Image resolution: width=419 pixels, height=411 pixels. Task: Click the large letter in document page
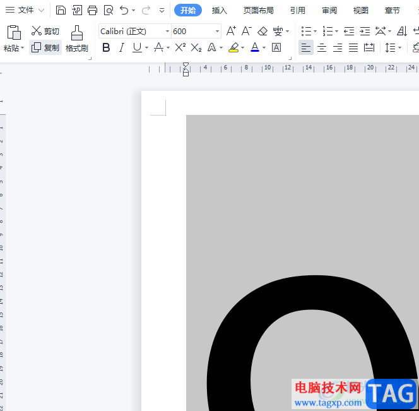(x=312, y=343)
